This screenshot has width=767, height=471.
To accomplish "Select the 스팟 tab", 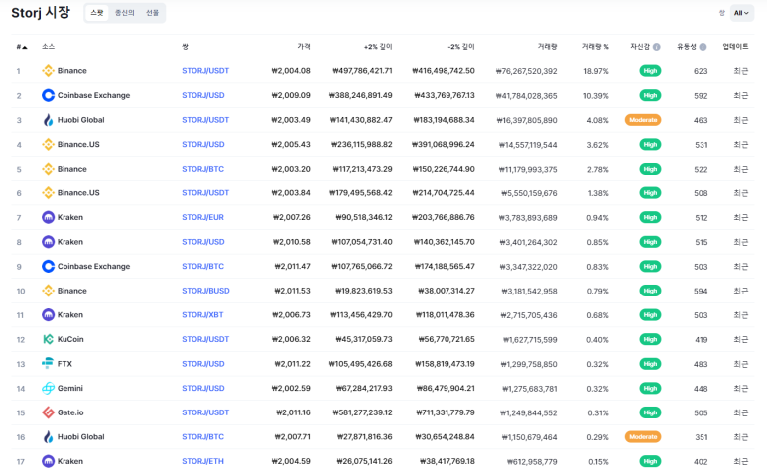I will point(97,13).
